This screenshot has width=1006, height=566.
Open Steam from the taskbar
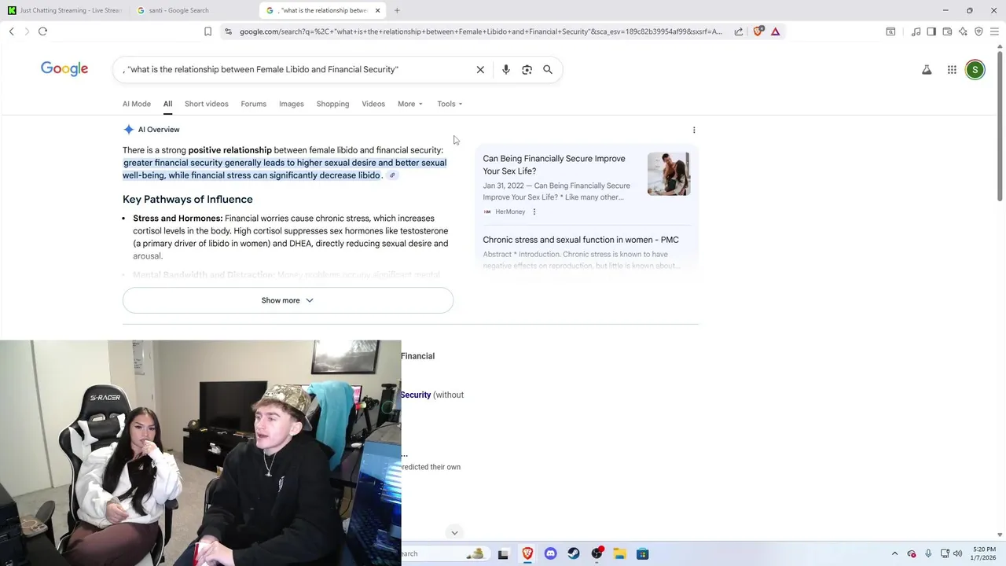tap(574, 553)
